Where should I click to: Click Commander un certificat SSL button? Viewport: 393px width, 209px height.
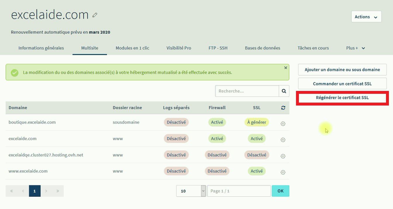click(x=342, y=84)
